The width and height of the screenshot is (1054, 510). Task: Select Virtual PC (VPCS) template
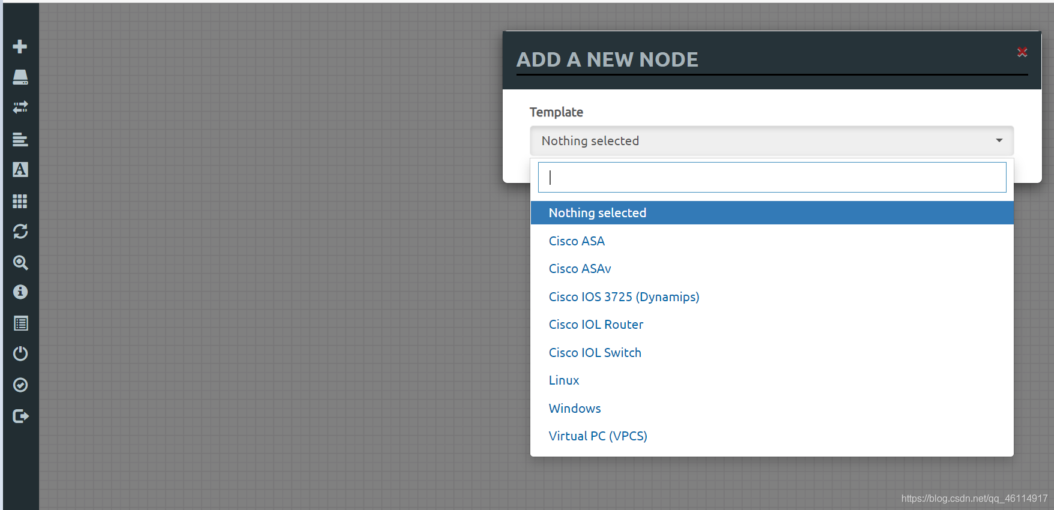(772, 436)
